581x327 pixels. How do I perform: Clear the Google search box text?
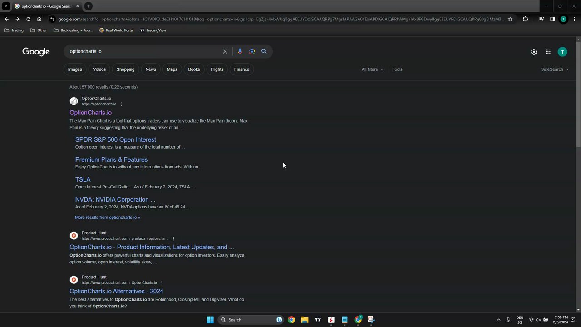pos(225,51)
